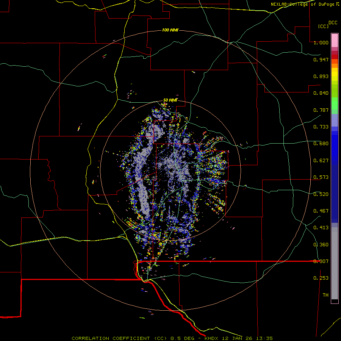The width and height of the screenshot is (341, 341).
Task: Pick the red segment of the color bar
Action: pos(335,57)
